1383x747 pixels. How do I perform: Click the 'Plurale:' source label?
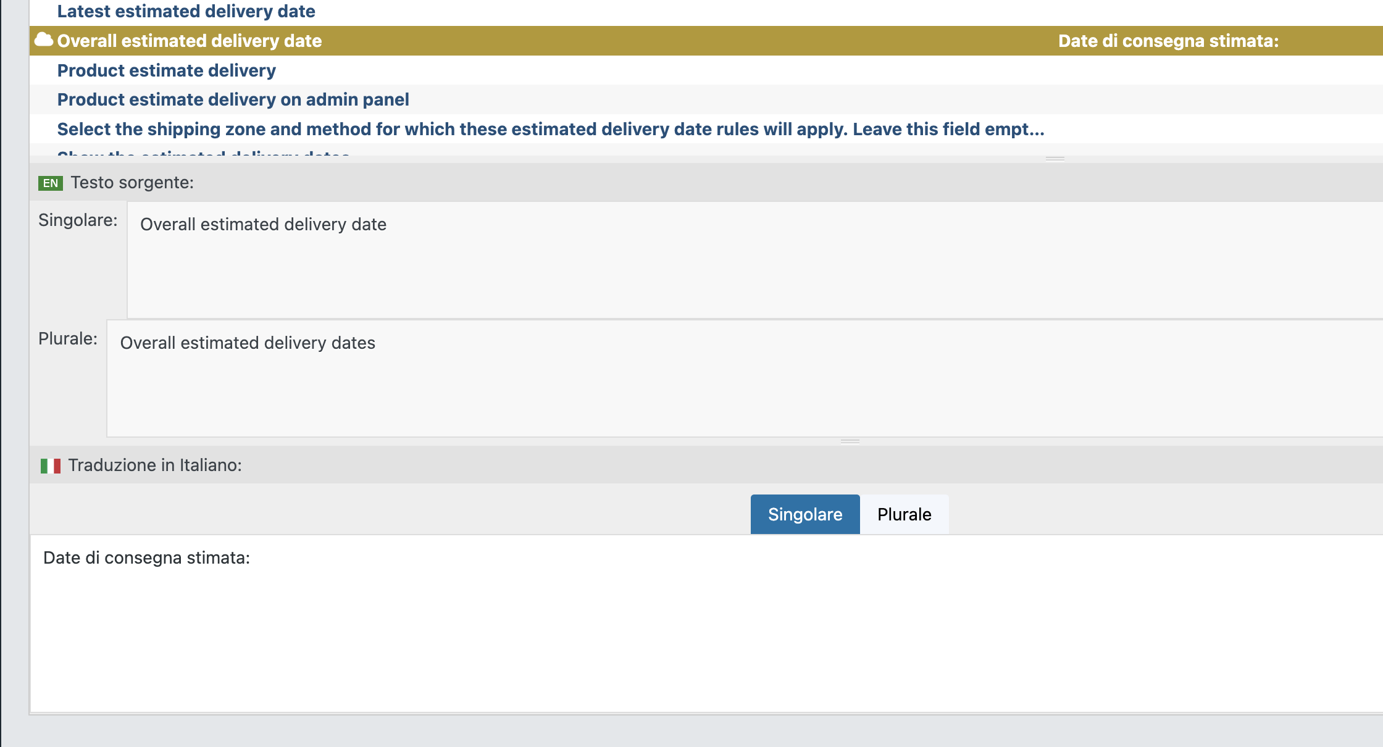(x=68, y=338)
